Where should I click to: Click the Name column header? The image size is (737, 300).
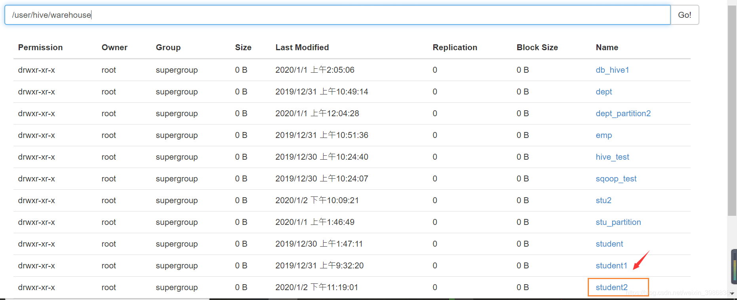[607, 47]
